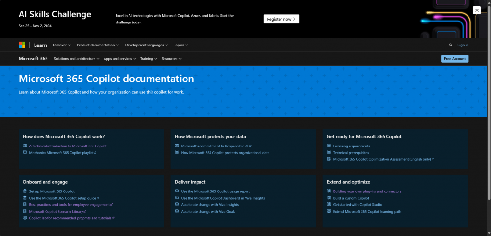Image resolution: width=491 pixels, height=236 pixels.
Task: Click icon beside Accelerate change with Viva Goals
Action: click(x=177, y=211)
